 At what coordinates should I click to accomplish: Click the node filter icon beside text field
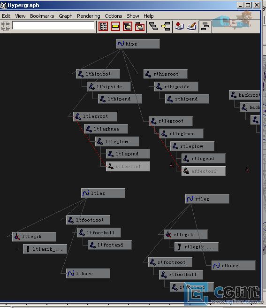point(6,26)
